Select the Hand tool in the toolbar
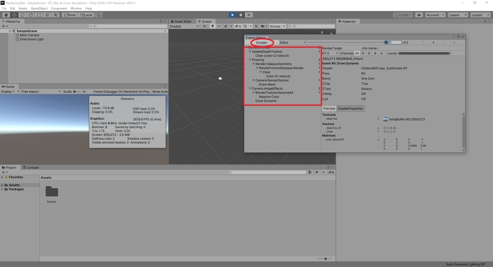The image size is (493, 267). click(x=5, y=15)
